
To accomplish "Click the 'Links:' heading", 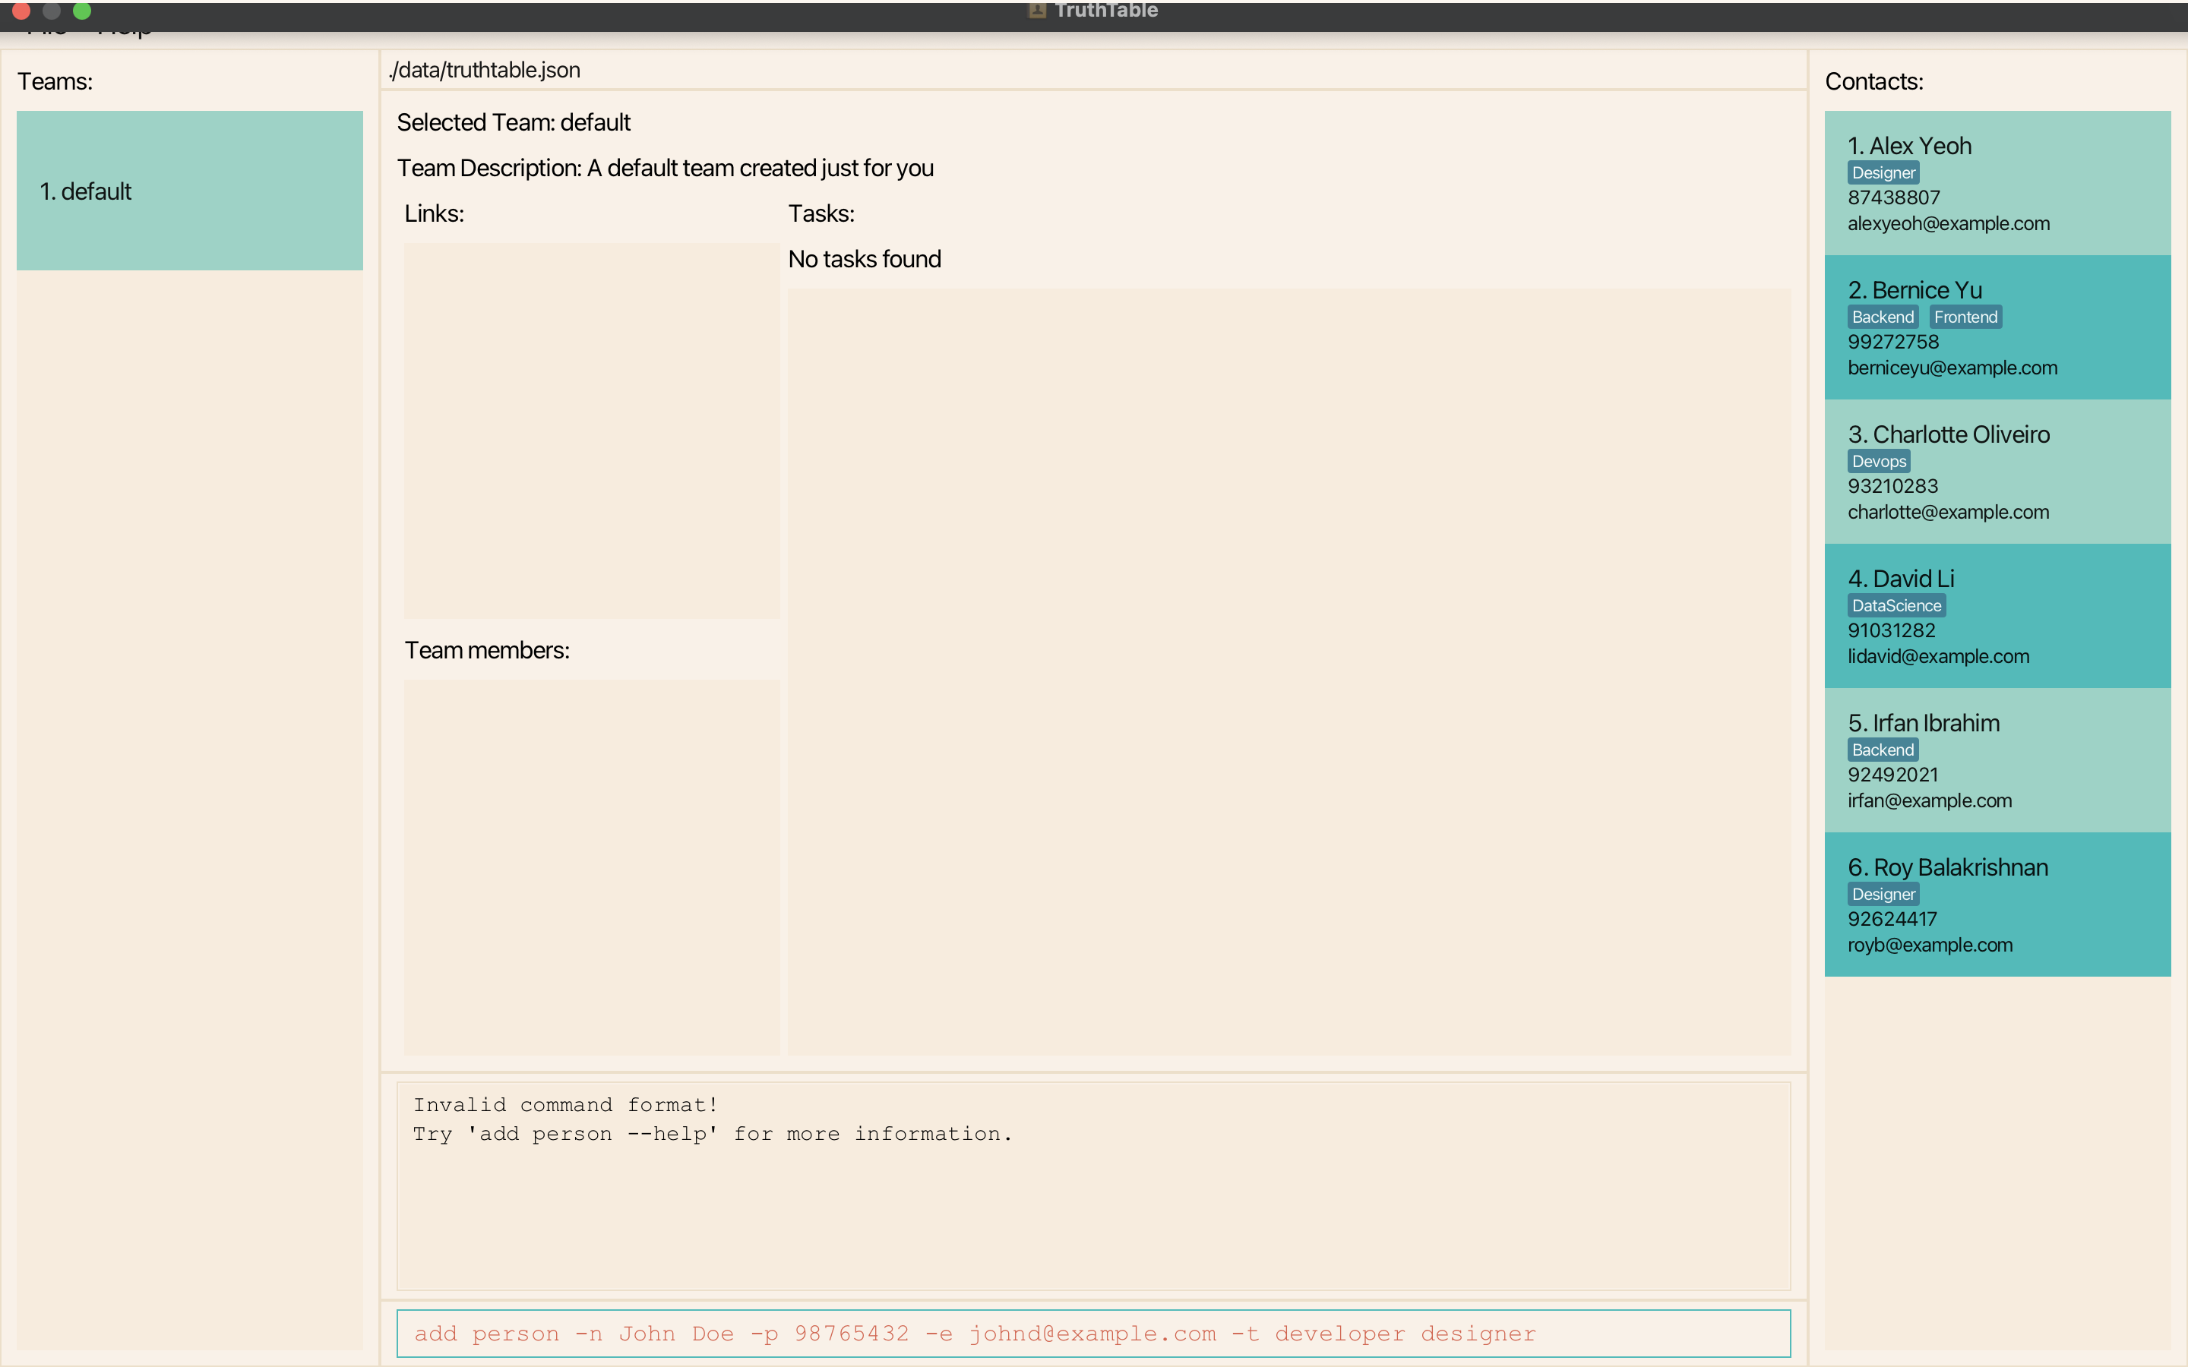I will (x=434, y=213).
